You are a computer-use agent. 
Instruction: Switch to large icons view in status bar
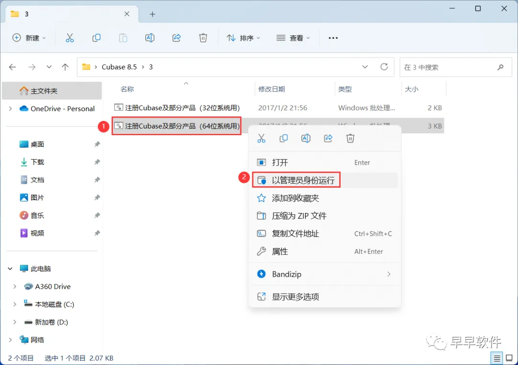[509, 358]
